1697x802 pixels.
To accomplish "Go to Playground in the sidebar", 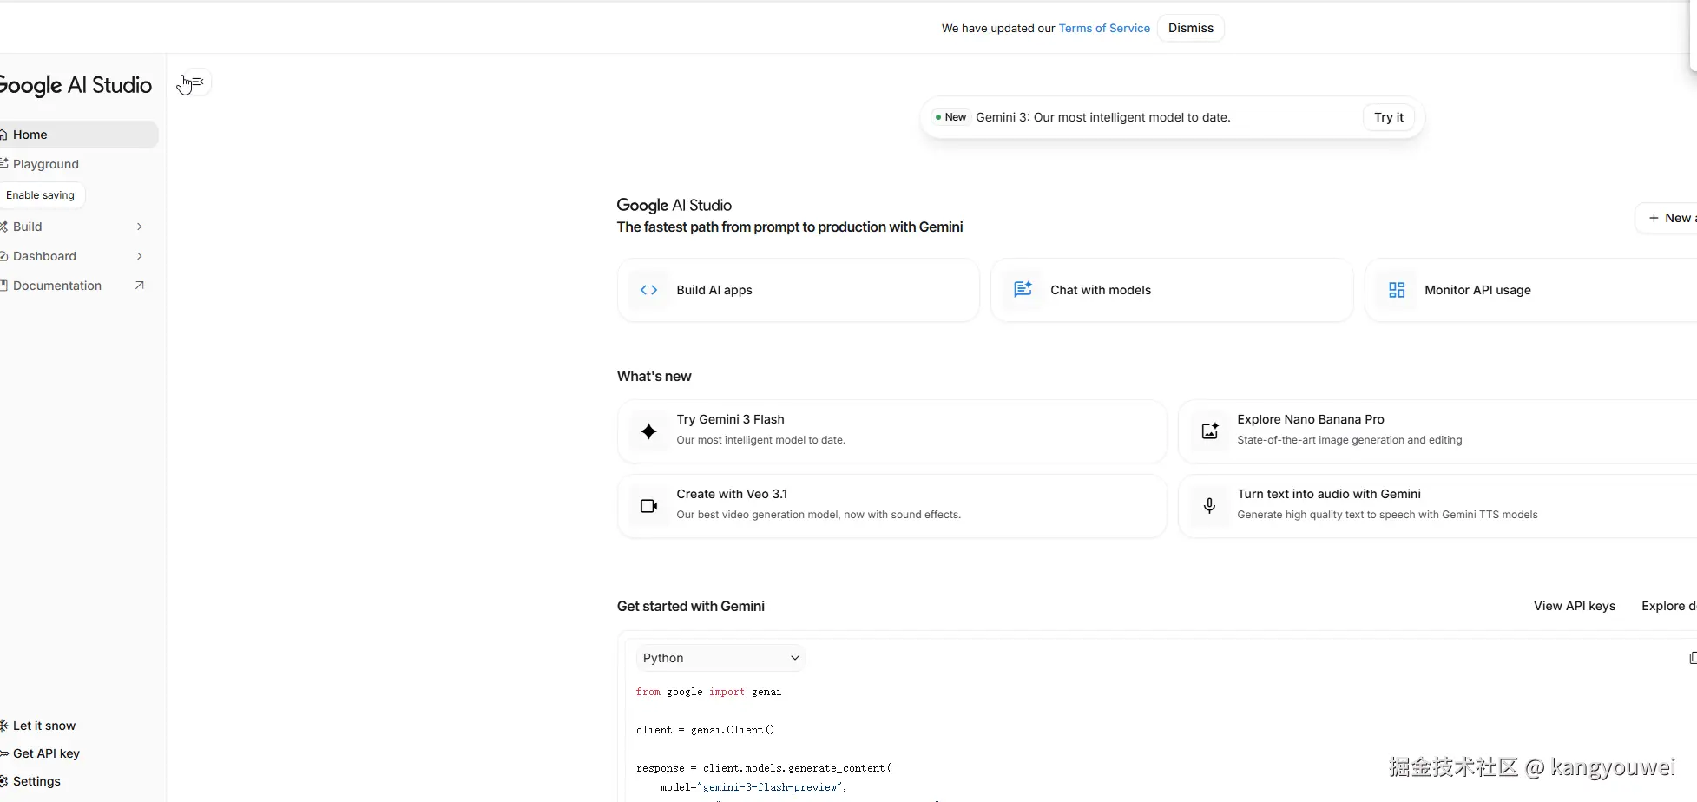I will click(45, 164).
